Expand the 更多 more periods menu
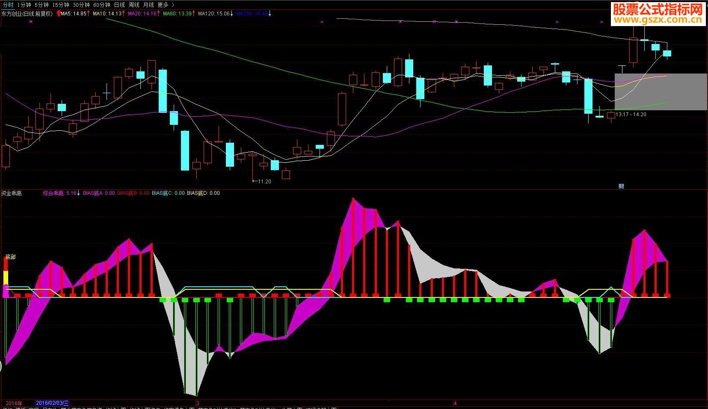The width and height of the screenshot is (708, 409). (x=166, y=5)
